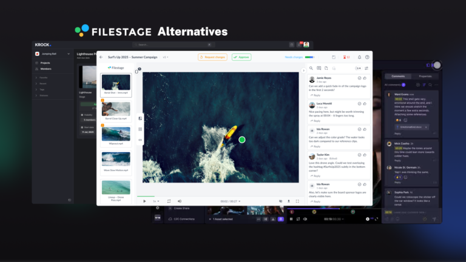
Task: Click the compare versions icon beside video
Action: click(140, 118)
